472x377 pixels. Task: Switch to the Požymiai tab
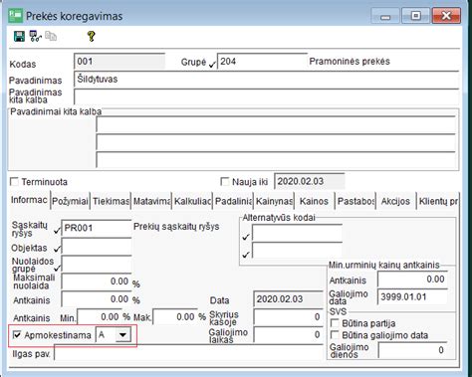click(x=70, y=201)
